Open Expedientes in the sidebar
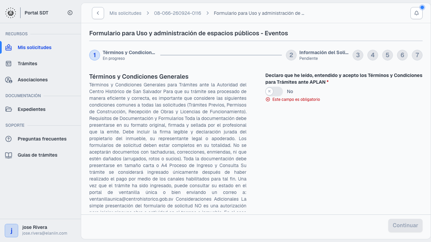 [40, 109]
